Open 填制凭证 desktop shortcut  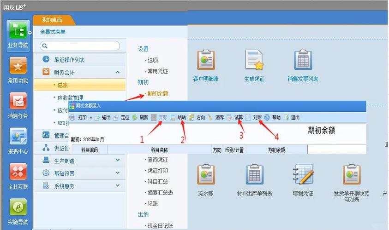click(x=303, y=180)
